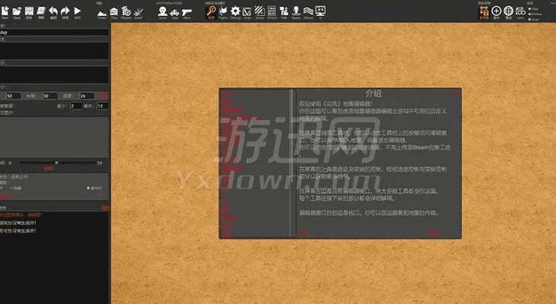Close the introduction dialog with red X
The image size is (556, 304).
pos(455,93)
